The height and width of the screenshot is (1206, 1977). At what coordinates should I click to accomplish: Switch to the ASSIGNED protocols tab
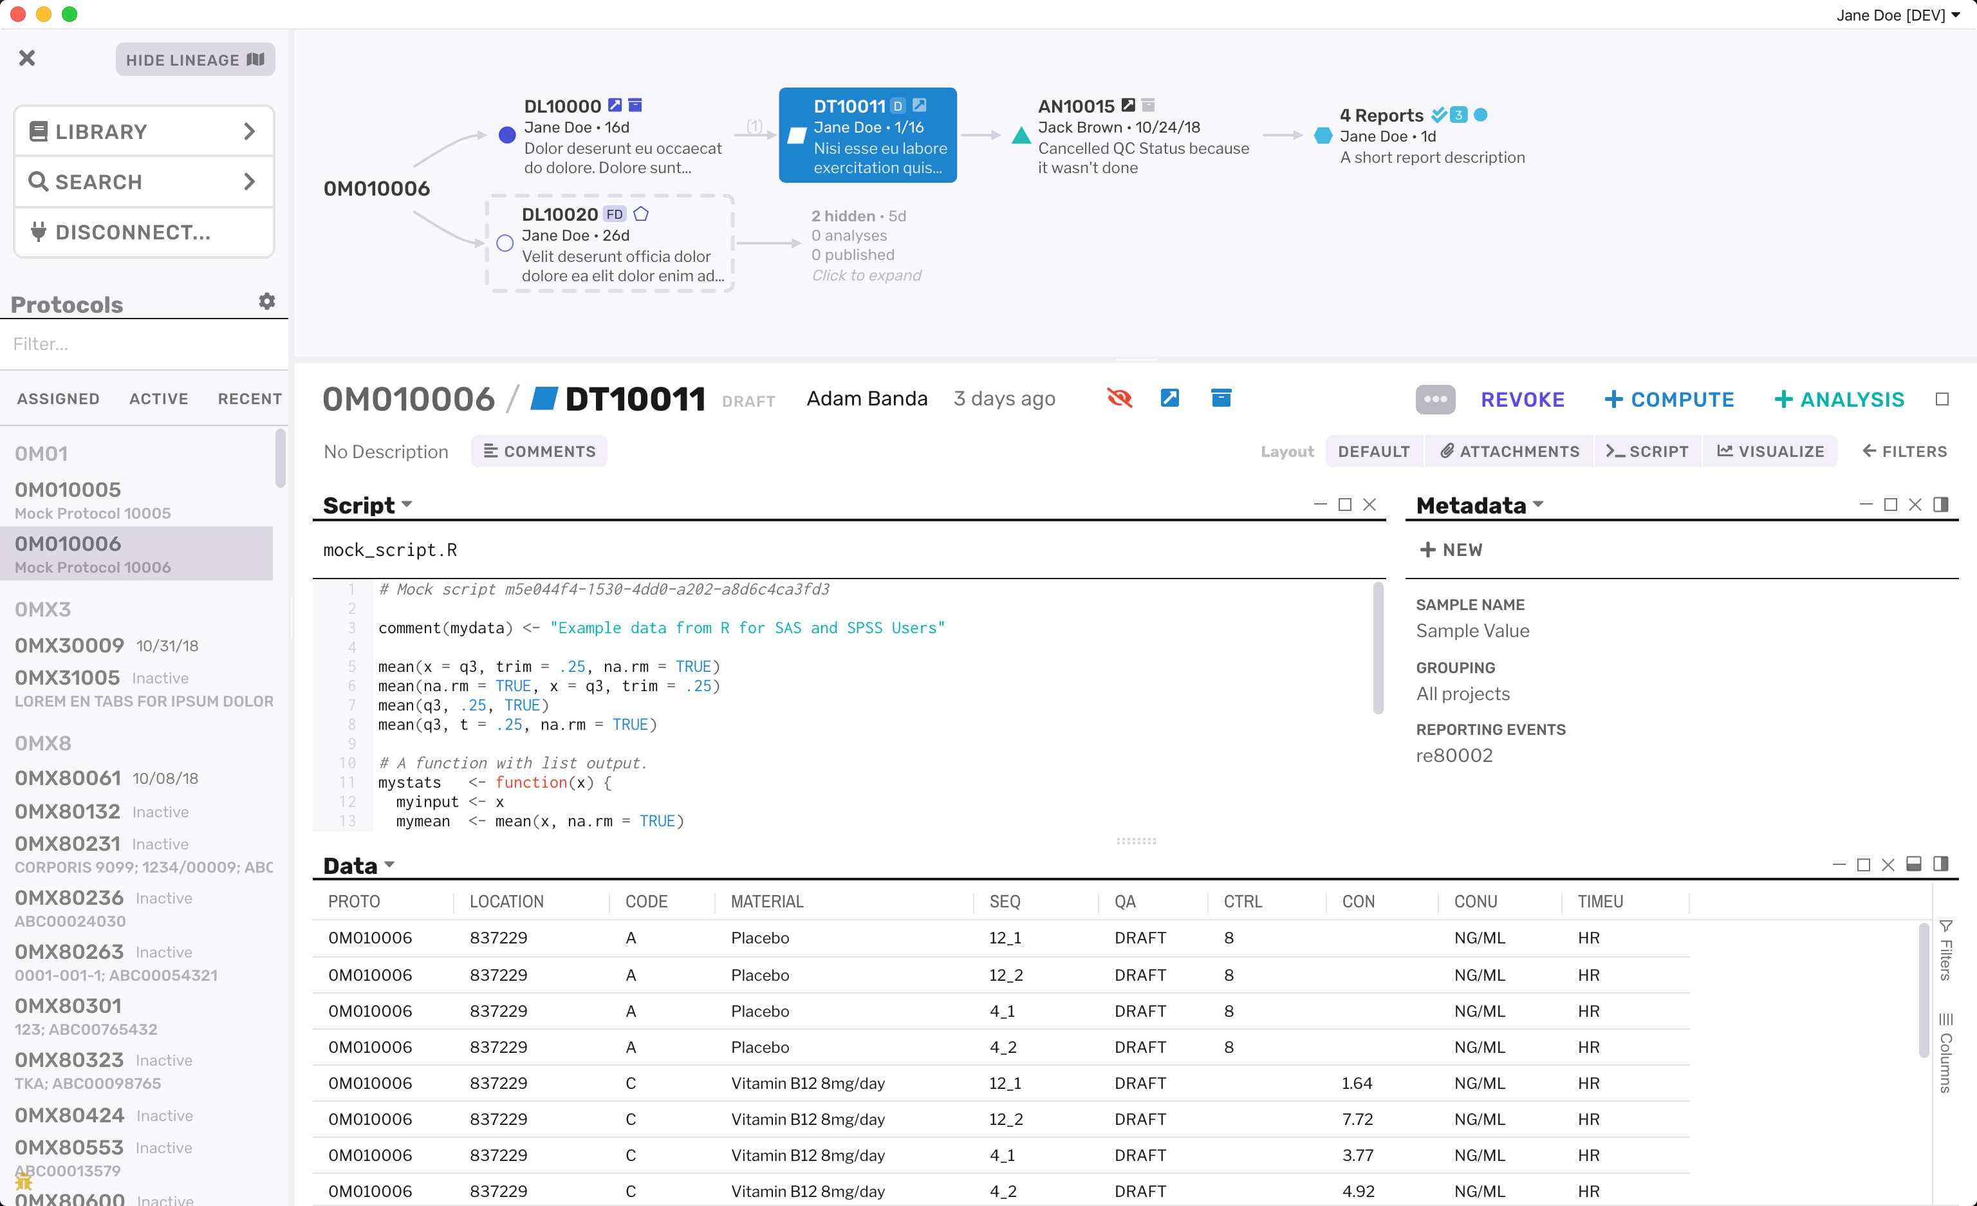tap(59, 399)
